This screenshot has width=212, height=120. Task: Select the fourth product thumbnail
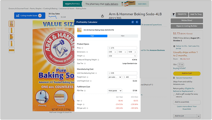point(12,44)
